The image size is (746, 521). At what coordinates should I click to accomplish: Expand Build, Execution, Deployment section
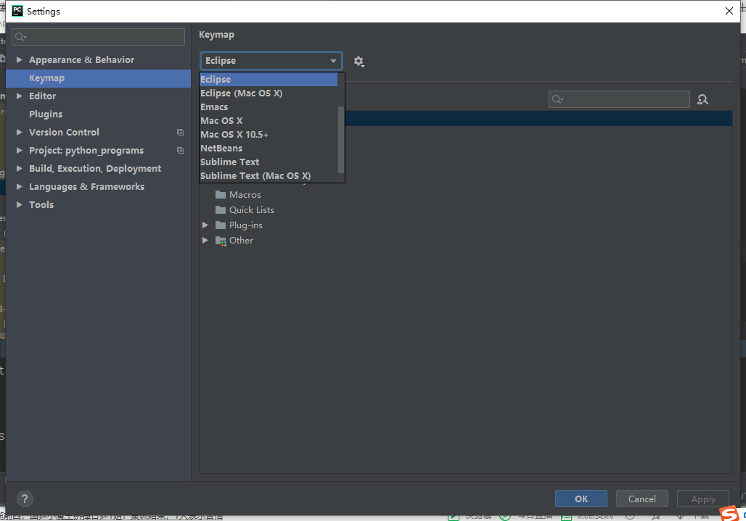click(20, 168)
